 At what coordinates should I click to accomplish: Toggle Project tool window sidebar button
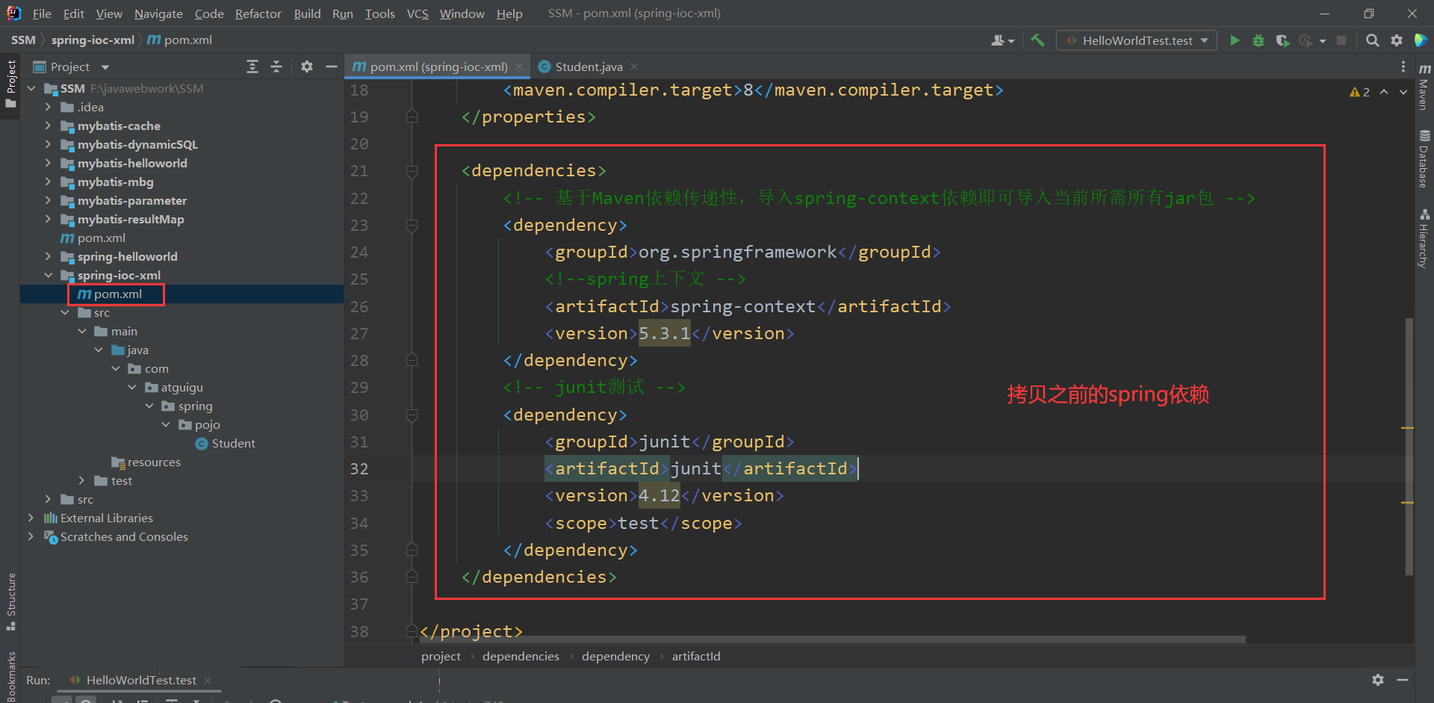coord(10,84)
